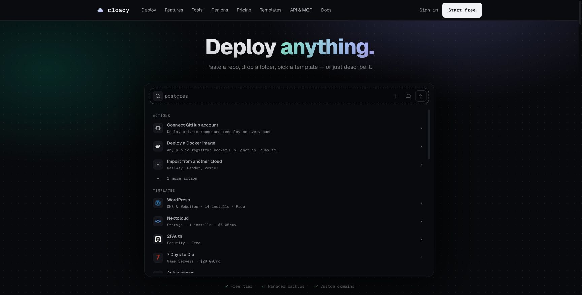Open chevron on Import from another cloud row
Viewport: 582px width, 295px height.
click(x=421, y=165)
